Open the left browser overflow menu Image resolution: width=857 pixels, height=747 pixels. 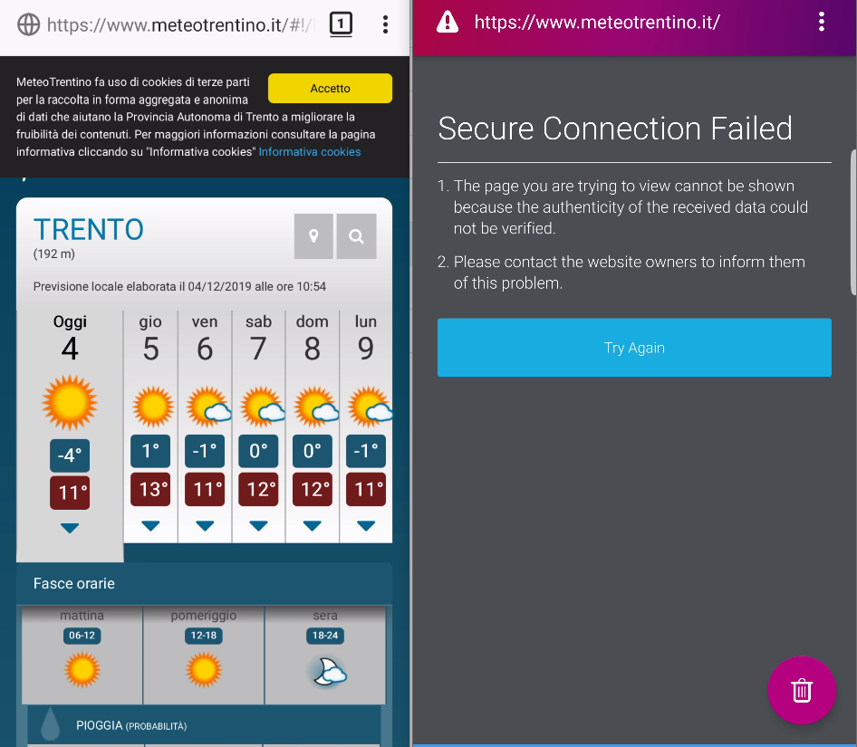(385, 24)
